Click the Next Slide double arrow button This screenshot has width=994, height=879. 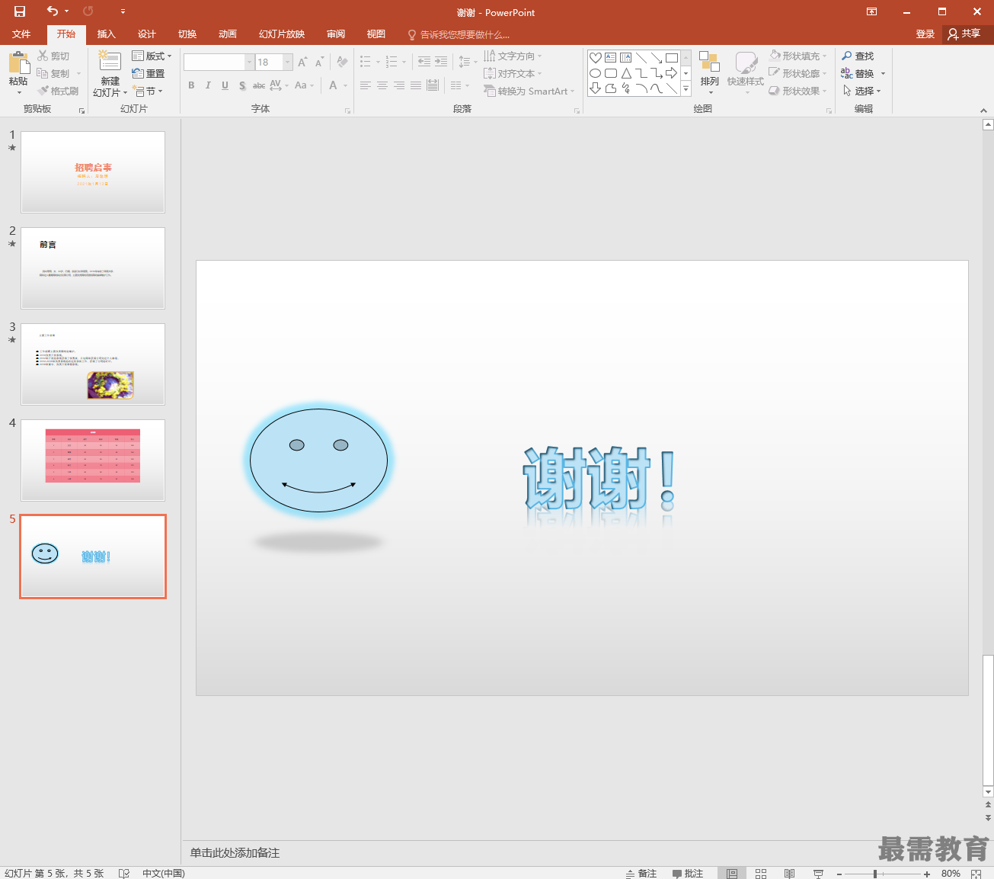[x=988, y=817]
